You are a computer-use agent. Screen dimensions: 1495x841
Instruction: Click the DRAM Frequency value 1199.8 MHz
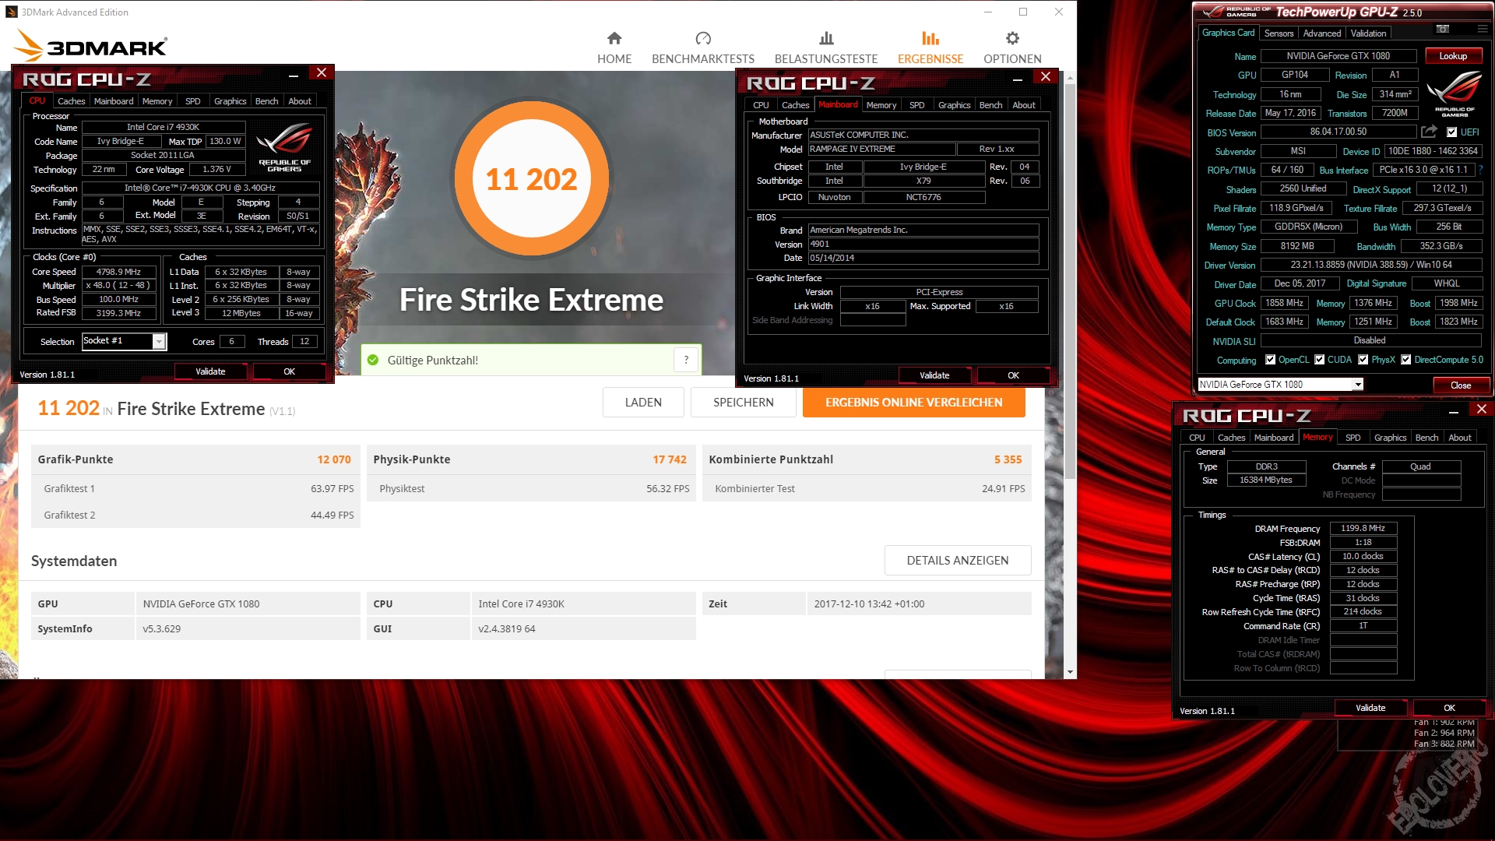[1363, 528]
